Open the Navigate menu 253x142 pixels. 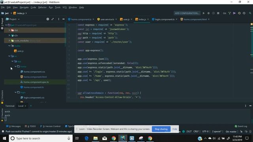point(24,7)
